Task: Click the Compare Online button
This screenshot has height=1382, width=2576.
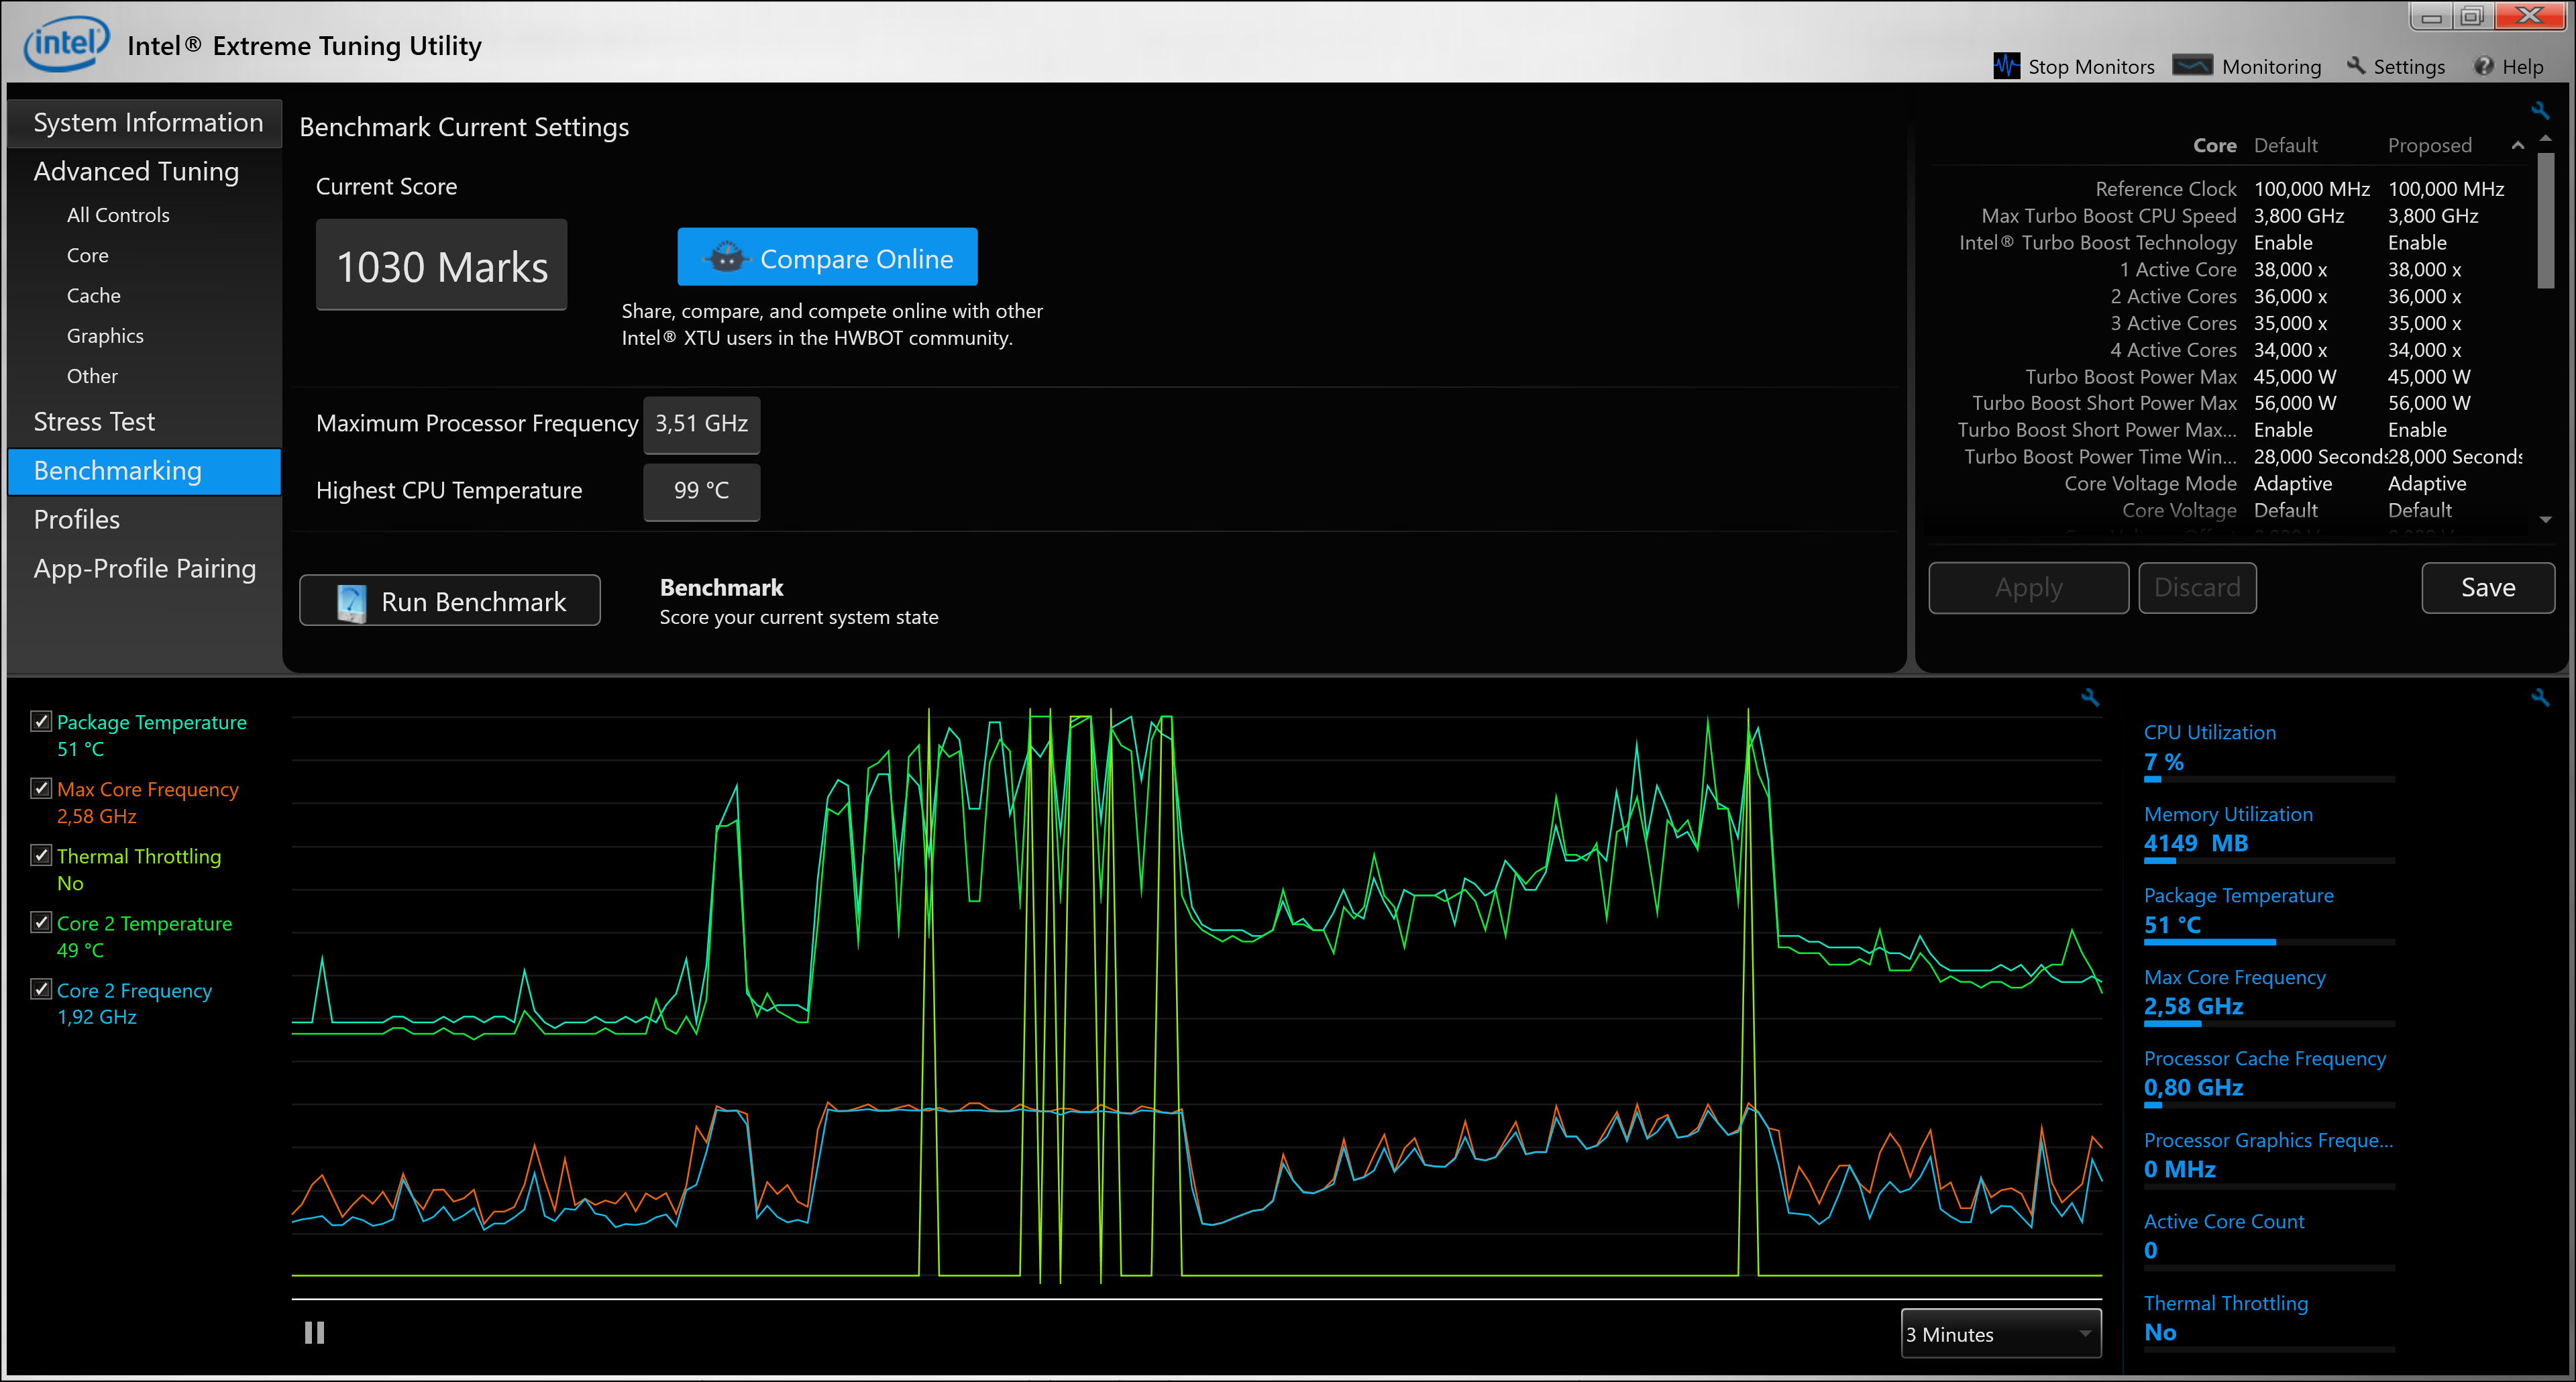Action: [x=827, y=258]
